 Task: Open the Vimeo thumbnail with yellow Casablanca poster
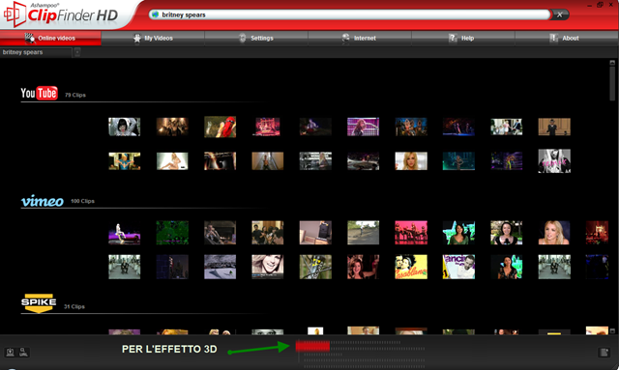click(x=411, y=267)
